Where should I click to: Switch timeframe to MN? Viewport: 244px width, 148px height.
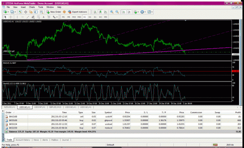(105, 17)
